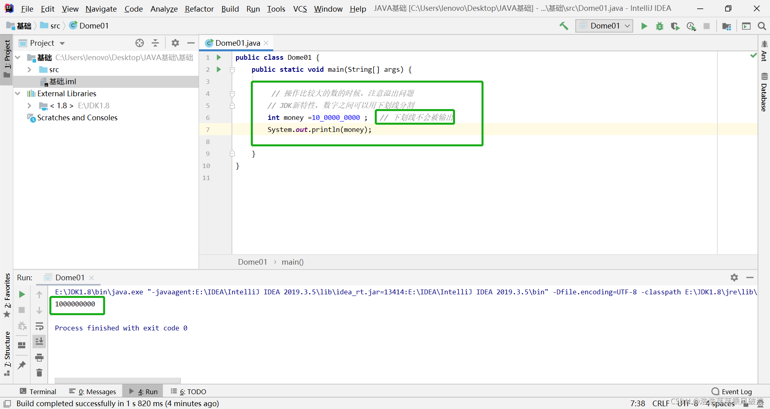Open the CRLF line separator selector

point(660,403)
